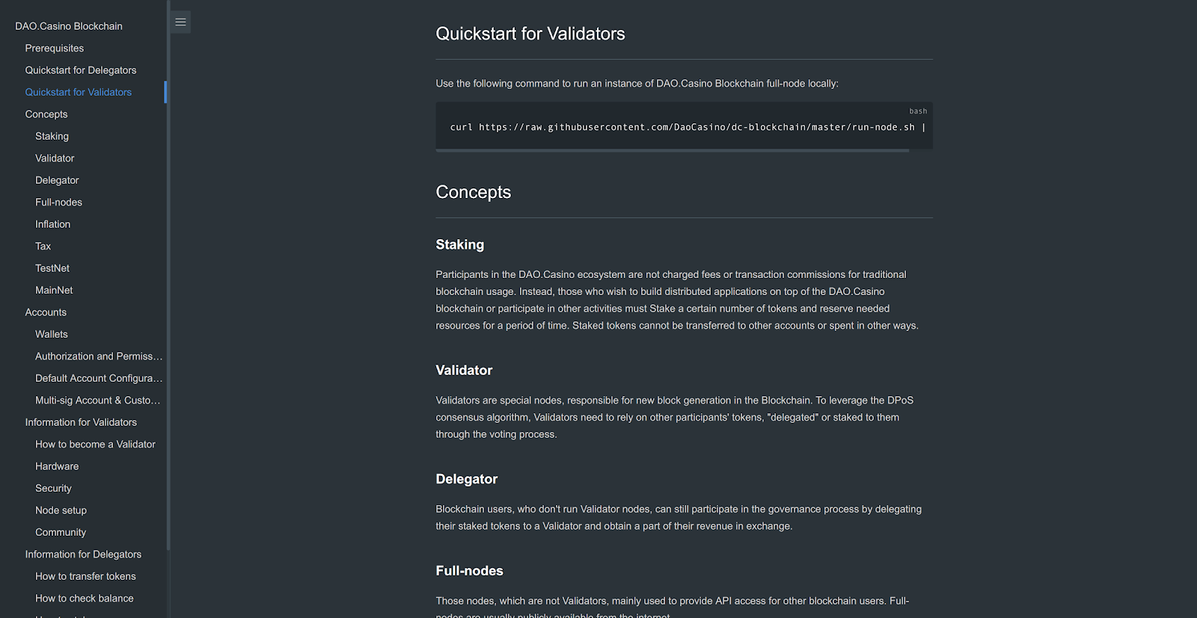Go to Wallets in the sidebar
This screenshot has height=618, width=1197.
coord(52,335)
